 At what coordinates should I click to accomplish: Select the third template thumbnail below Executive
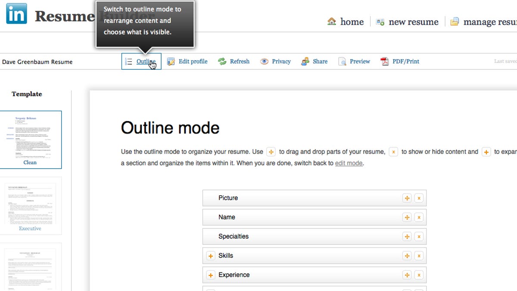pyautogui.click(x=30, y=267)
